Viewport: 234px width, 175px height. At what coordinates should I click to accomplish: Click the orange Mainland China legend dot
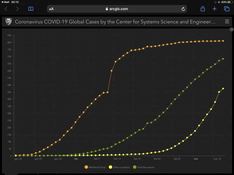coord(87,167)
